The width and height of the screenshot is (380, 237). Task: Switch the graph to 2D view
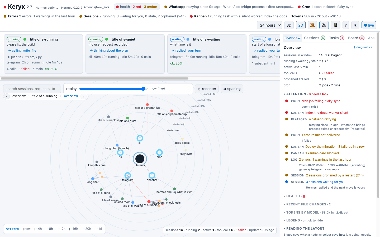pos(301,25)
